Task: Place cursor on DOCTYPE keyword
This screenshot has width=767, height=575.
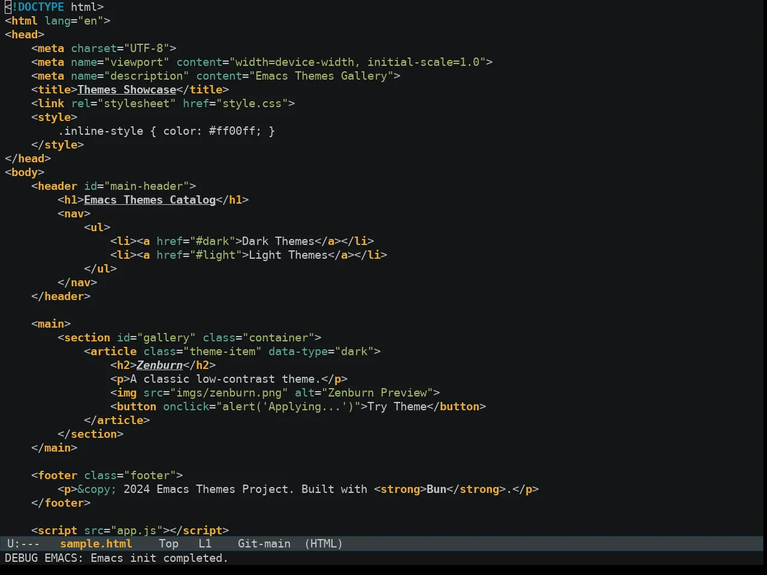Action: click(x=41, y=7)
